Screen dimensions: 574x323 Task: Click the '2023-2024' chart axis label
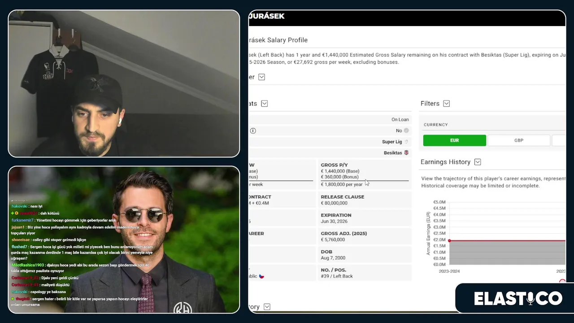pos(449,271)
